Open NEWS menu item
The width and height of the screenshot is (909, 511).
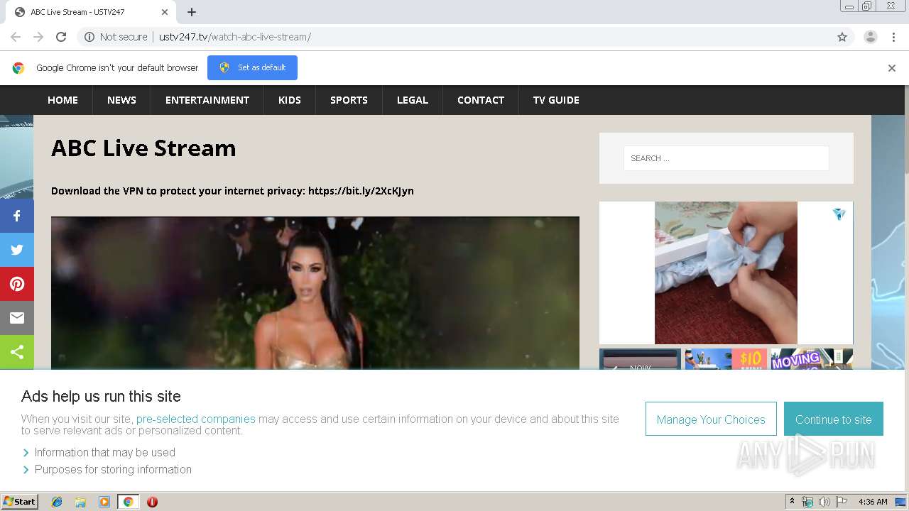coord(121,100)
